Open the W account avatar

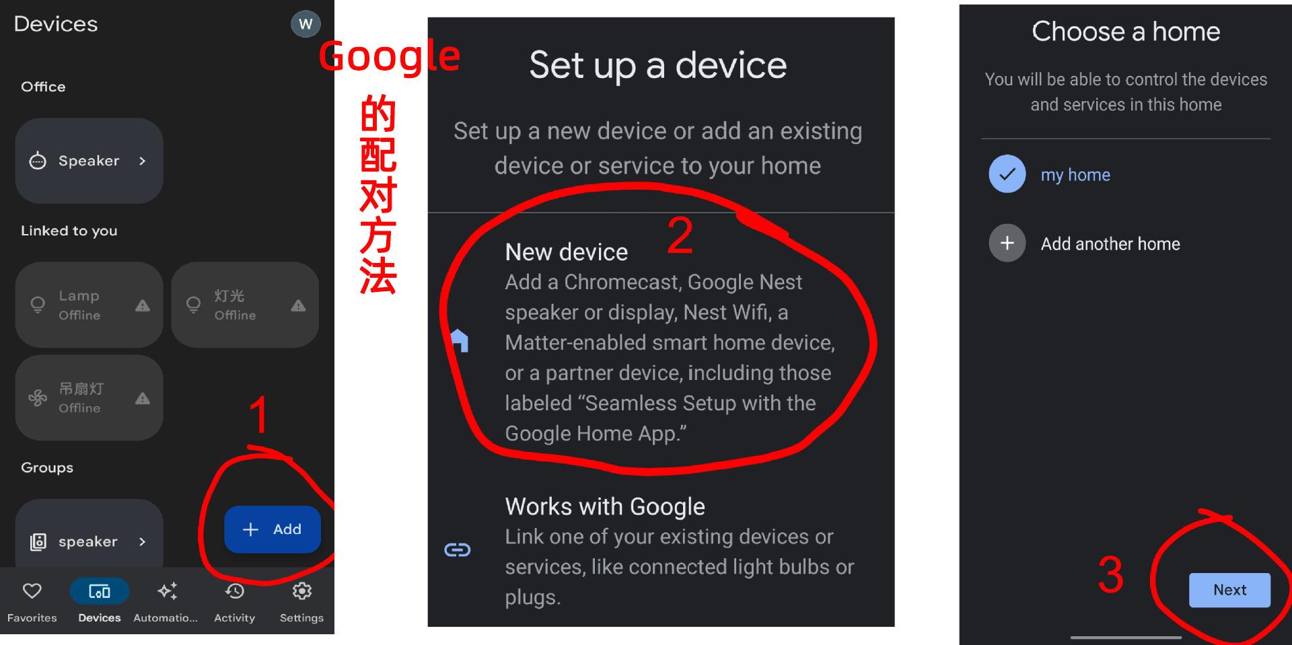(x=306, y=24)
